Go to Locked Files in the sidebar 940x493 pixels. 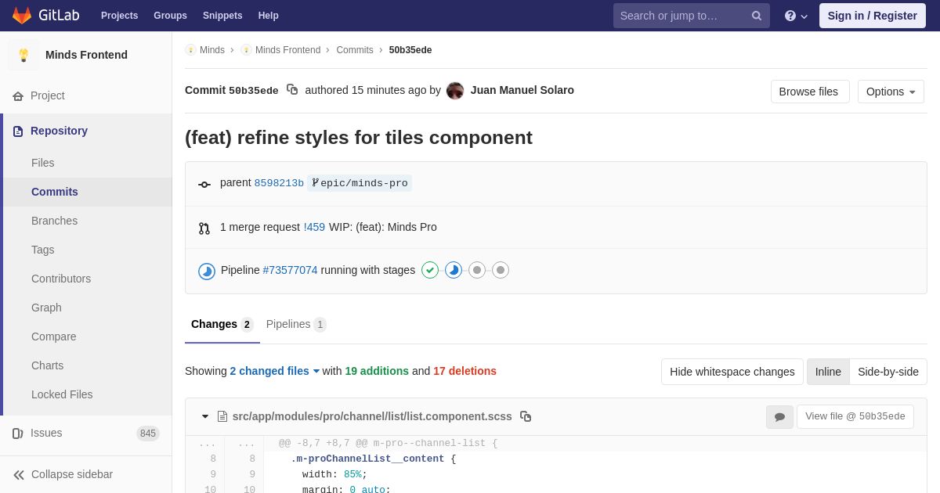pyautogui.click(x=62, y=394)
